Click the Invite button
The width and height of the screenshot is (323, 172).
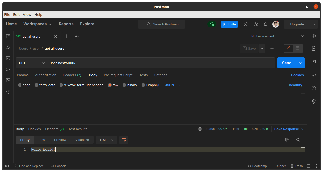click(x=229, y=24)
